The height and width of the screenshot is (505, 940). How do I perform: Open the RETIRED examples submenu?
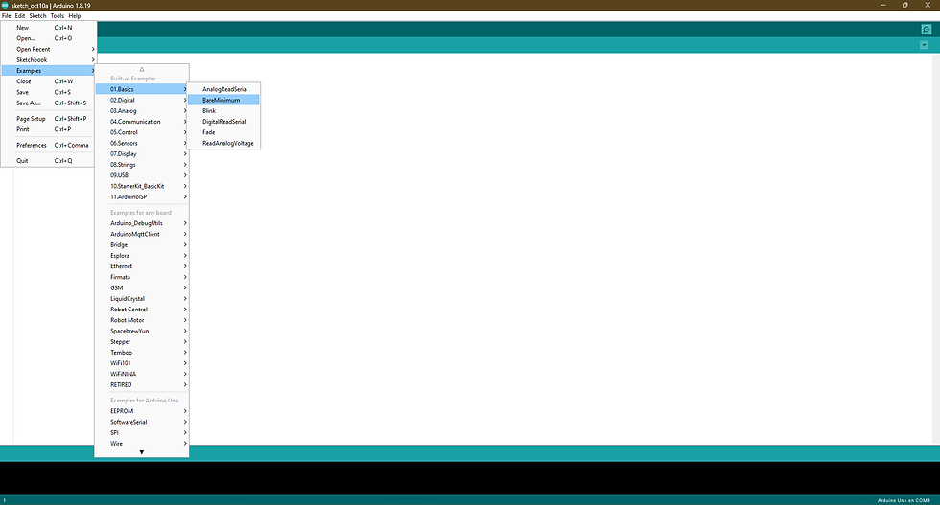click(x=142, y=385)
